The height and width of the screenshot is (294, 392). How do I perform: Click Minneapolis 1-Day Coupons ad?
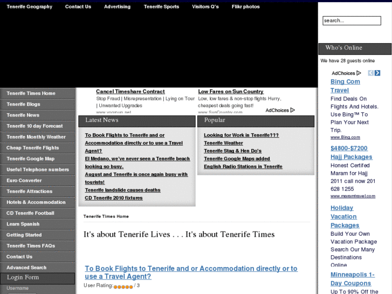(x=353, y=279)
